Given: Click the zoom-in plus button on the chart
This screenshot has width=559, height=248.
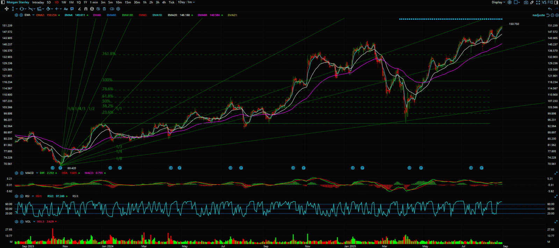Looking at the screenshot, I should [557, 15].
